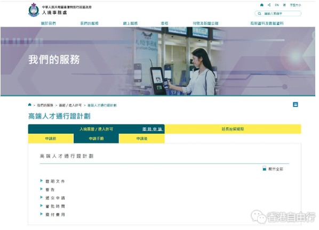Click the 高端人才通行證計劃 breadcrumb text
Viewport: 319px width, 230px height.
coord(102,105)
